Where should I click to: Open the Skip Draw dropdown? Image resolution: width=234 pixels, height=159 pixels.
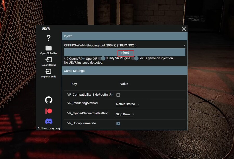point(125,114)
